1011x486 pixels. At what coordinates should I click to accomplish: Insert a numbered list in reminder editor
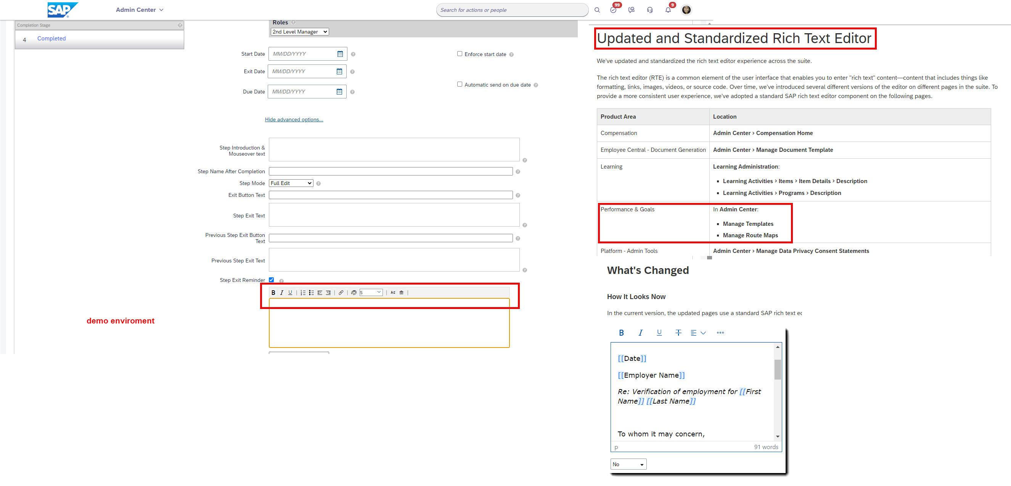tap(303, 293)
